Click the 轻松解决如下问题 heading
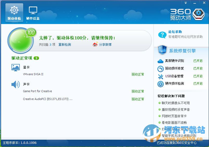Image resolution: width=209 pixels, height=147 pixels. tap(171, 96)
